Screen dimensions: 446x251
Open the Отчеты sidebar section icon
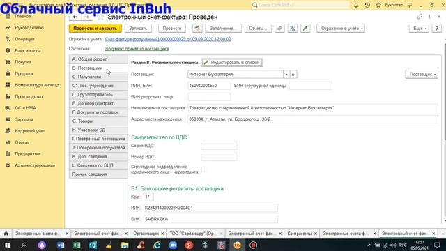(x=8, y=142)
